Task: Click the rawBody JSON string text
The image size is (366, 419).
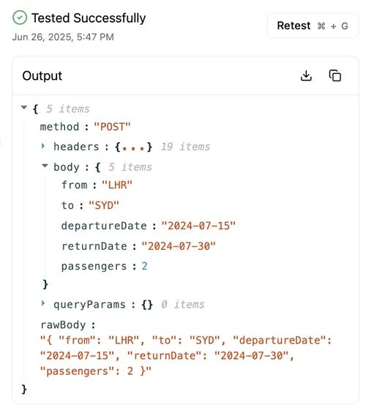Action: point(186,356)
